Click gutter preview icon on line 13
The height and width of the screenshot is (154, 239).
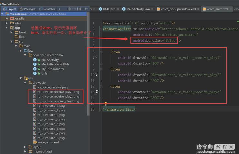coord(97,91)
